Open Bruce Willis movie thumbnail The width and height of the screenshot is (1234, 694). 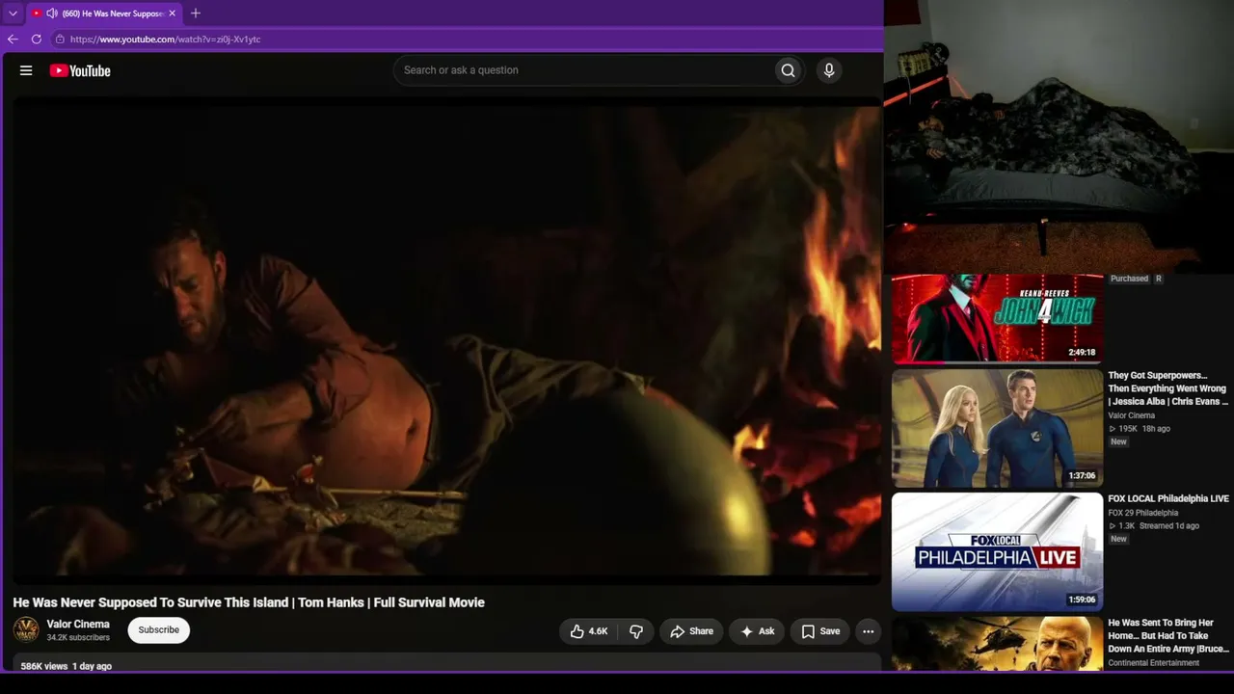[x=997, y=644]
